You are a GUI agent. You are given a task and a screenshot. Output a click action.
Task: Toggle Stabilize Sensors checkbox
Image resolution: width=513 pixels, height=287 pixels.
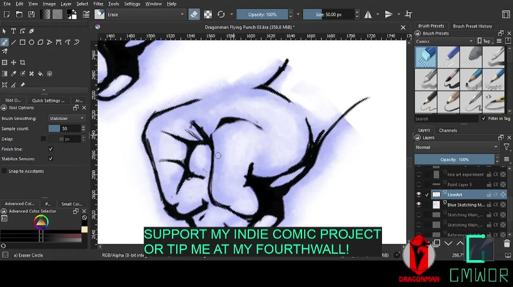[50, 159]
